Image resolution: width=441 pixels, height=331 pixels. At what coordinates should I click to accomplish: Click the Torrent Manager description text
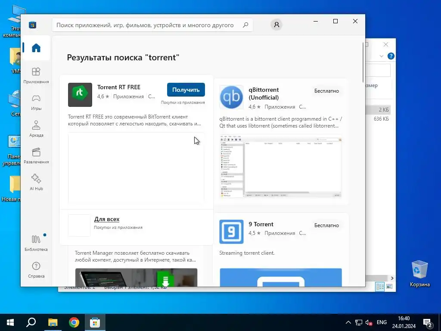(135, 256)
